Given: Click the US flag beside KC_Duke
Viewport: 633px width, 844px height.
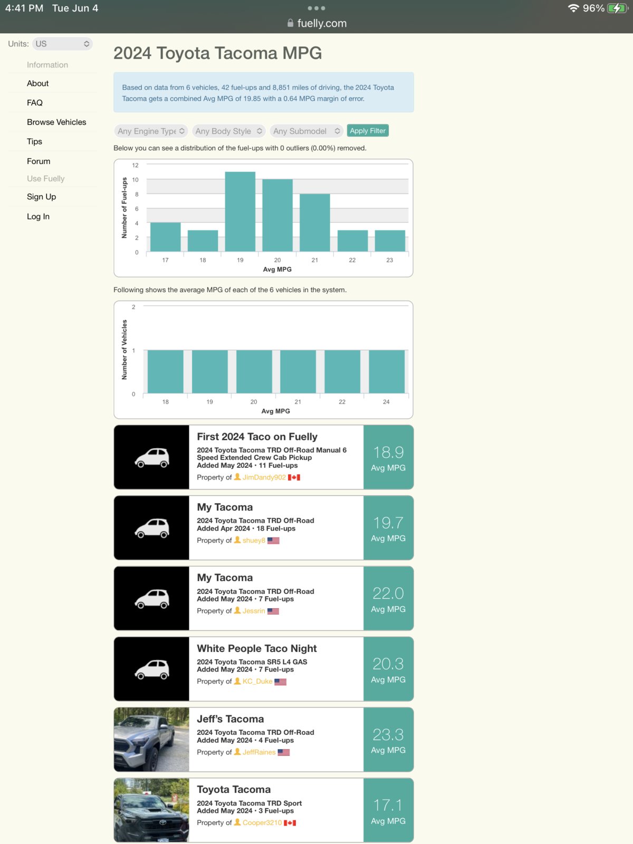Looking at the screenshot, I should [281, 682].
